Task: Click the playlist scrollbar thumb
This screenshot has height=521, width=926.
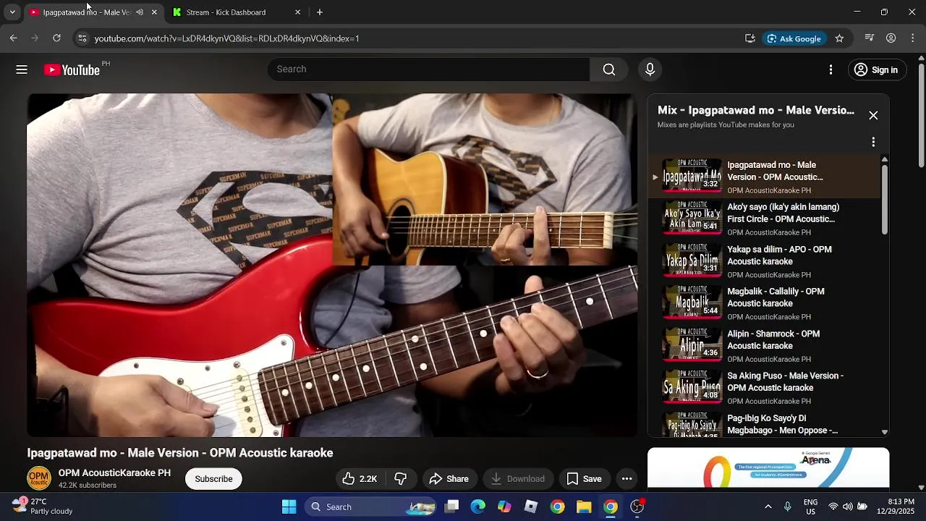Action: [x=884, y=200]
